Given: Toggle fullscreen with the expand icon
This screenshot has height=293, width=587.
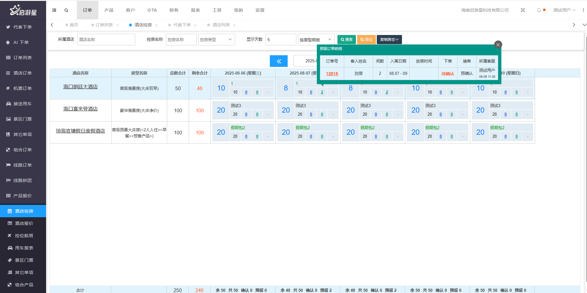Looking at the screenshot, I should (x=522, y=10).
